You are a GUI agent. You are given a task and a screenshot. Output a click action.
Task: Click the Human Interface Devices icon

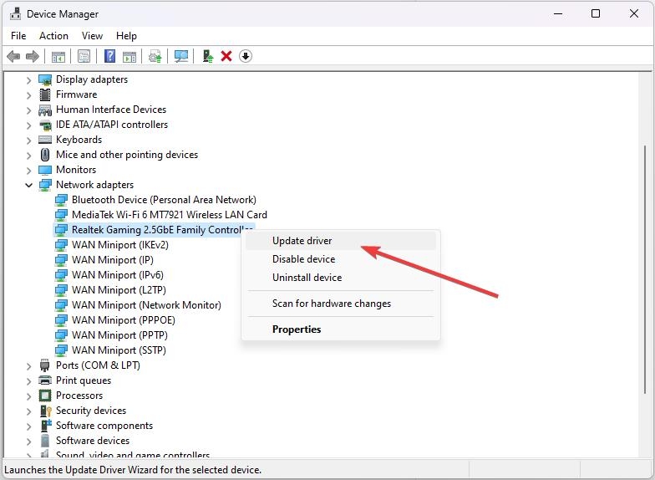click(x=45, y=110)
